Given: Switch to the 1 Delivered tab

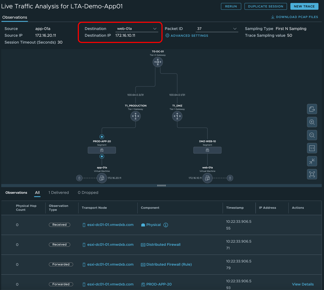Looking at the screenshot, I should point(58,193).
